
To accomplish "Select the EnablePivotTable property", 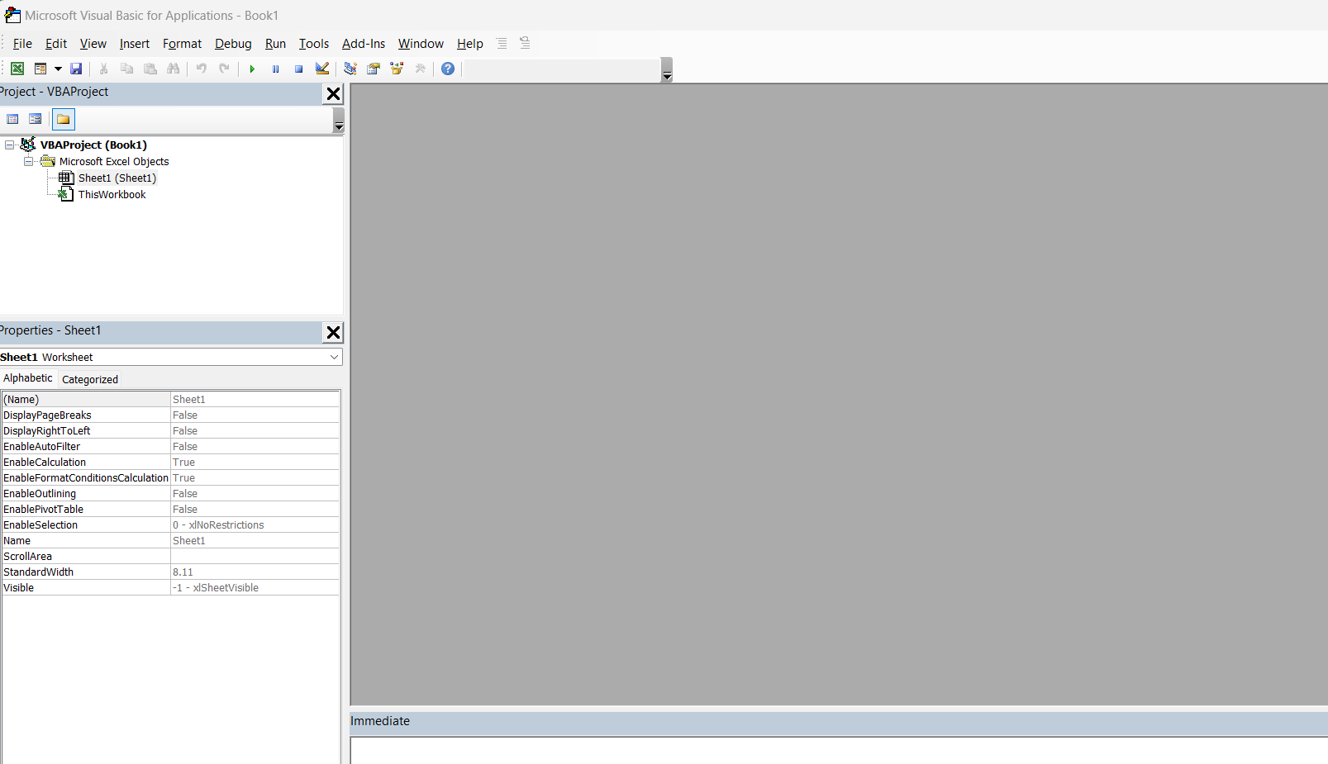I will pyautogui.click(x=86, y=510).
